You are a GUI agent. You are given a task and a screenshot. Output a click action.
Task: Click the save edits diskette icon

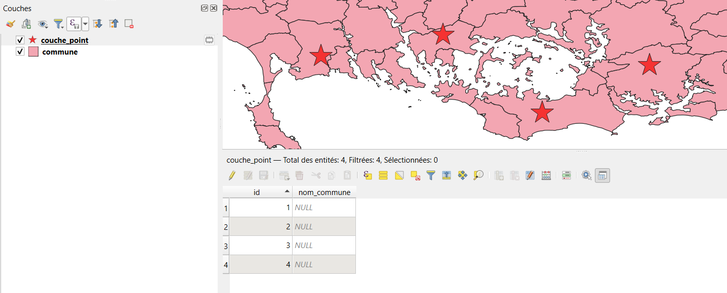click(263, 175)
